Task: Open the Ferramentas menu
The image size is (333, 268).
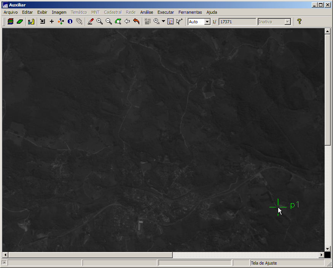Action: point(190,12)
